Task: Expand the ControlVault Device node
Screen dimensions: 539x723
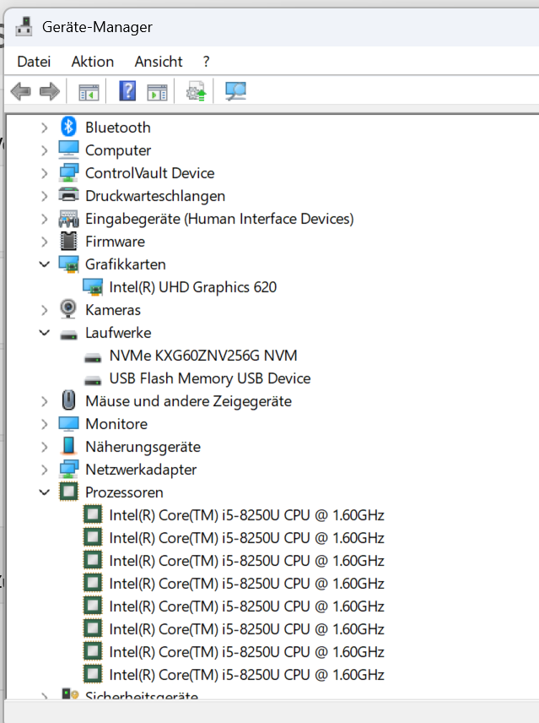Action: [44, 173]
